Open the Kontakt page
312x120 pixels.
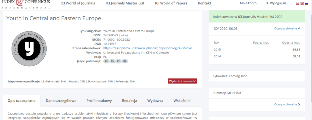click(204, 3)
